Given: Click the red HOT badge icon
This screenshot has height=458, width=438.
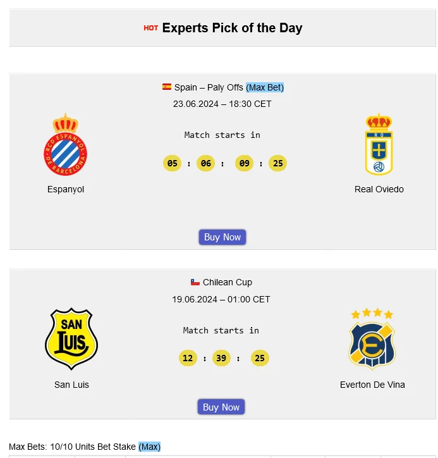Looking at the screenshot, I should (x=150, y=28).
